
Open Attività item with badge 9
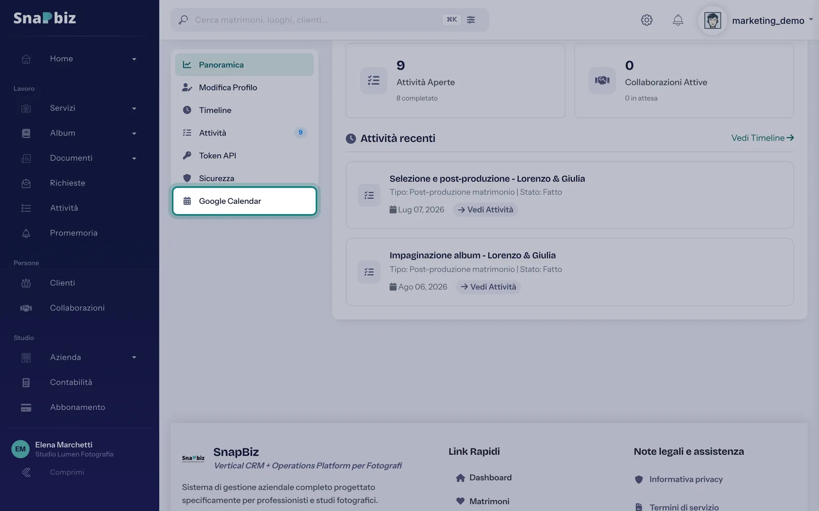click(244, 133)
